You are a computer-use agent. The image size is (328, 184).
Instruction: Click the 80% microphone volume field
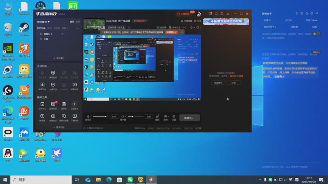(x=114, y=117)
